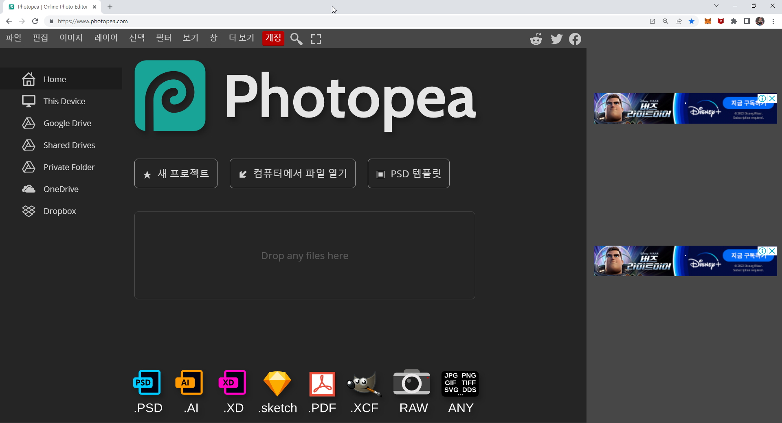Screen dimensions: 782x423
Task: Click the .XD format icon
Action: pos(233,383)
